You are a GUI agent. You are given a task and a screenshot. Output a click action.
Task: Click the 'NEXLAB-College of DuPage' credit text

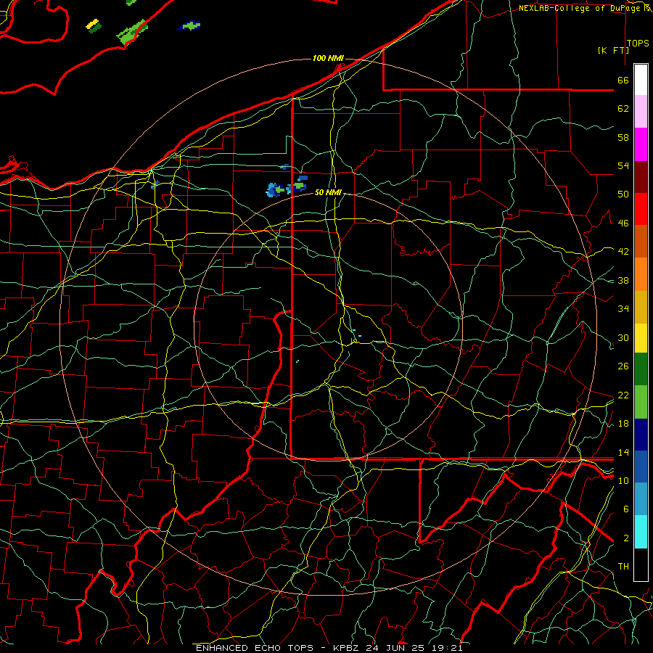tap(579, 8)
